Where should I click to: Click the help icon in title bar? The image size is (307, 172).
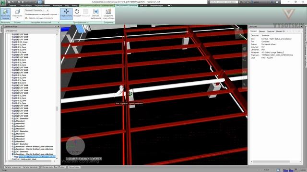point(277,2)
